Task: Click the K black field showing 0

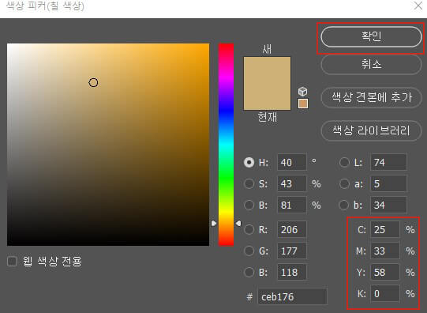Action: click(385, 293)
